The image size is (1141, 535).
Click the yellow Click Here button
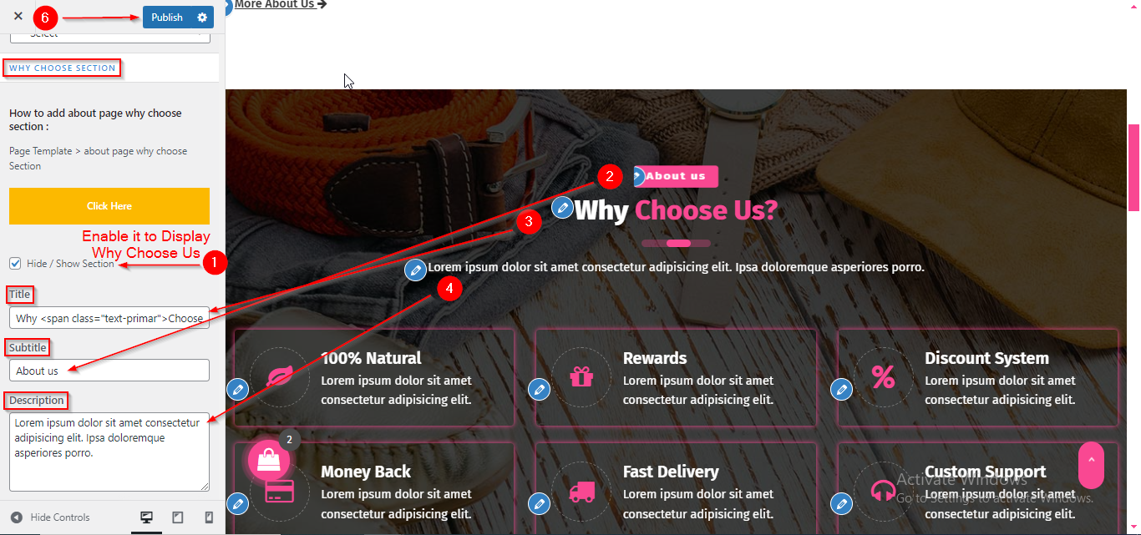point(109,206)
